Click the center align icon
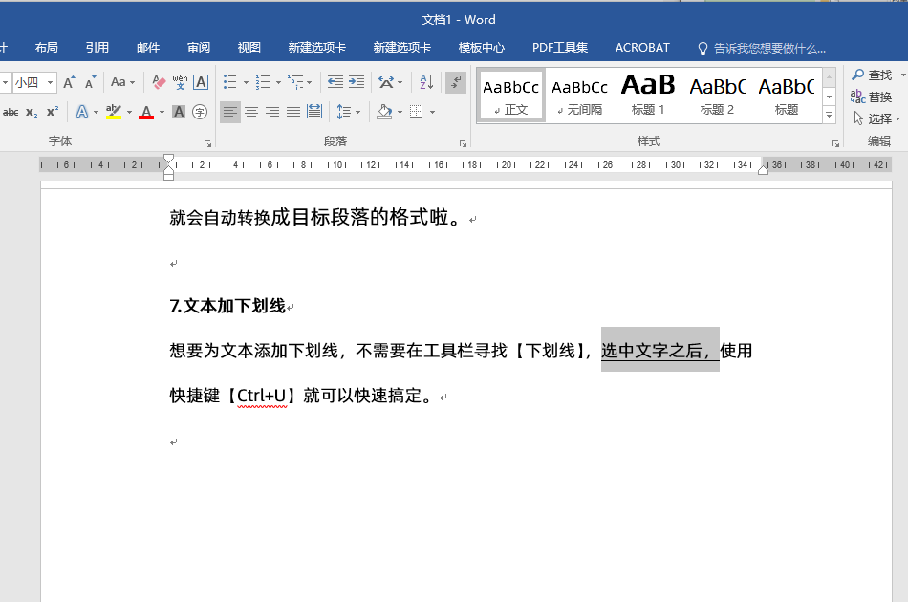The height and width of the screenshot is (602, 908). pos(251,112)
